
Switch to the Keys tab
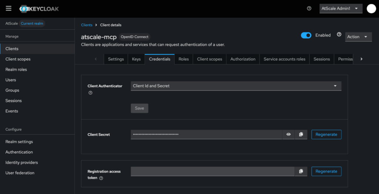[136, 59]
